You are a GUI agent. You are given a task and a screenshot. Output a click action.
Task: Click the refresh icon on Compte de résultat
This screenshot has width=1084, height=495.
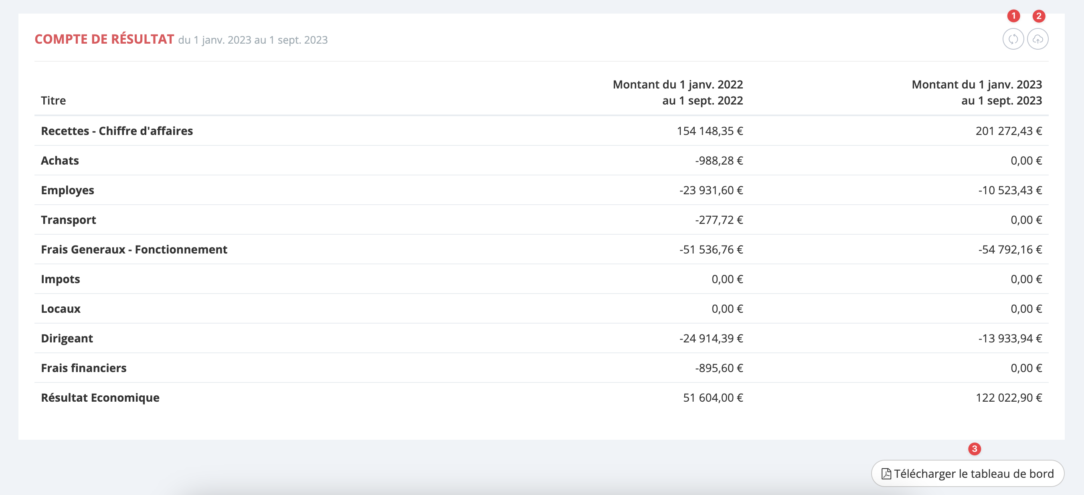pos(1013,39)
